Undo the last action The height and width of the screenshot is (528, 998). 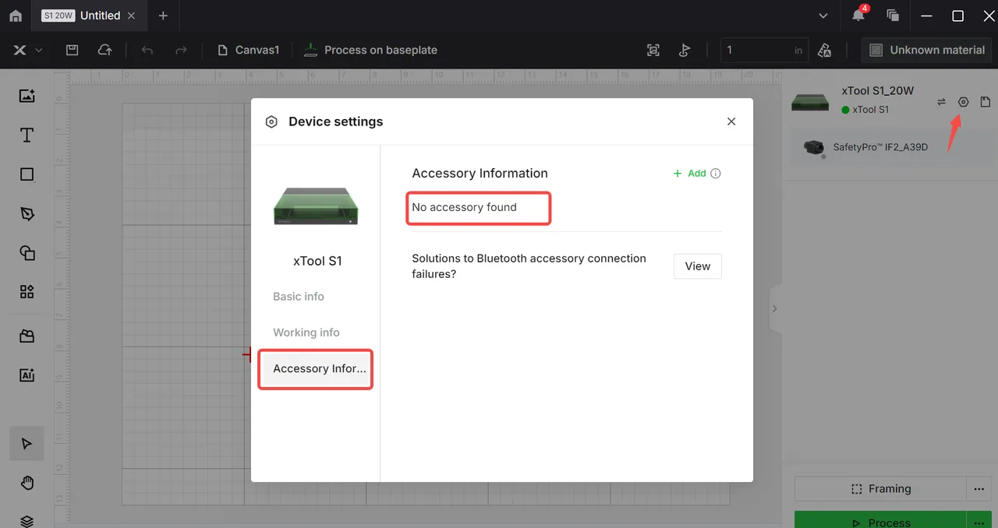coord(147,50)
